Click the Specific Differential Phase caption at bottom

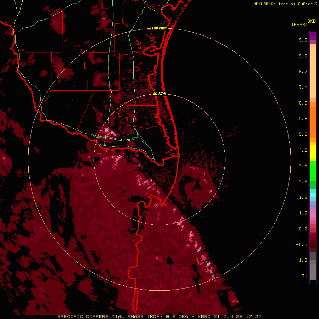[x=159, y=317]
